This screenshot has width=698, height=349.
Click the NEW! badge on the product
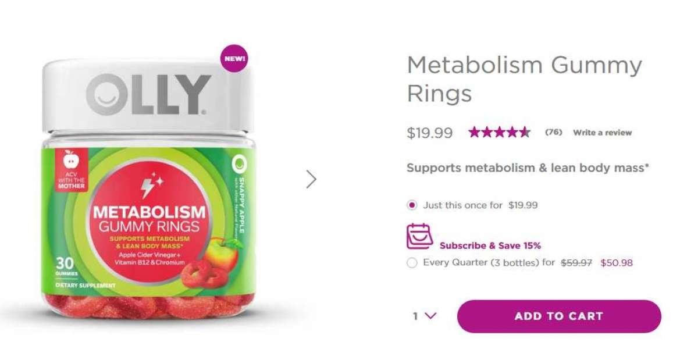234,59
